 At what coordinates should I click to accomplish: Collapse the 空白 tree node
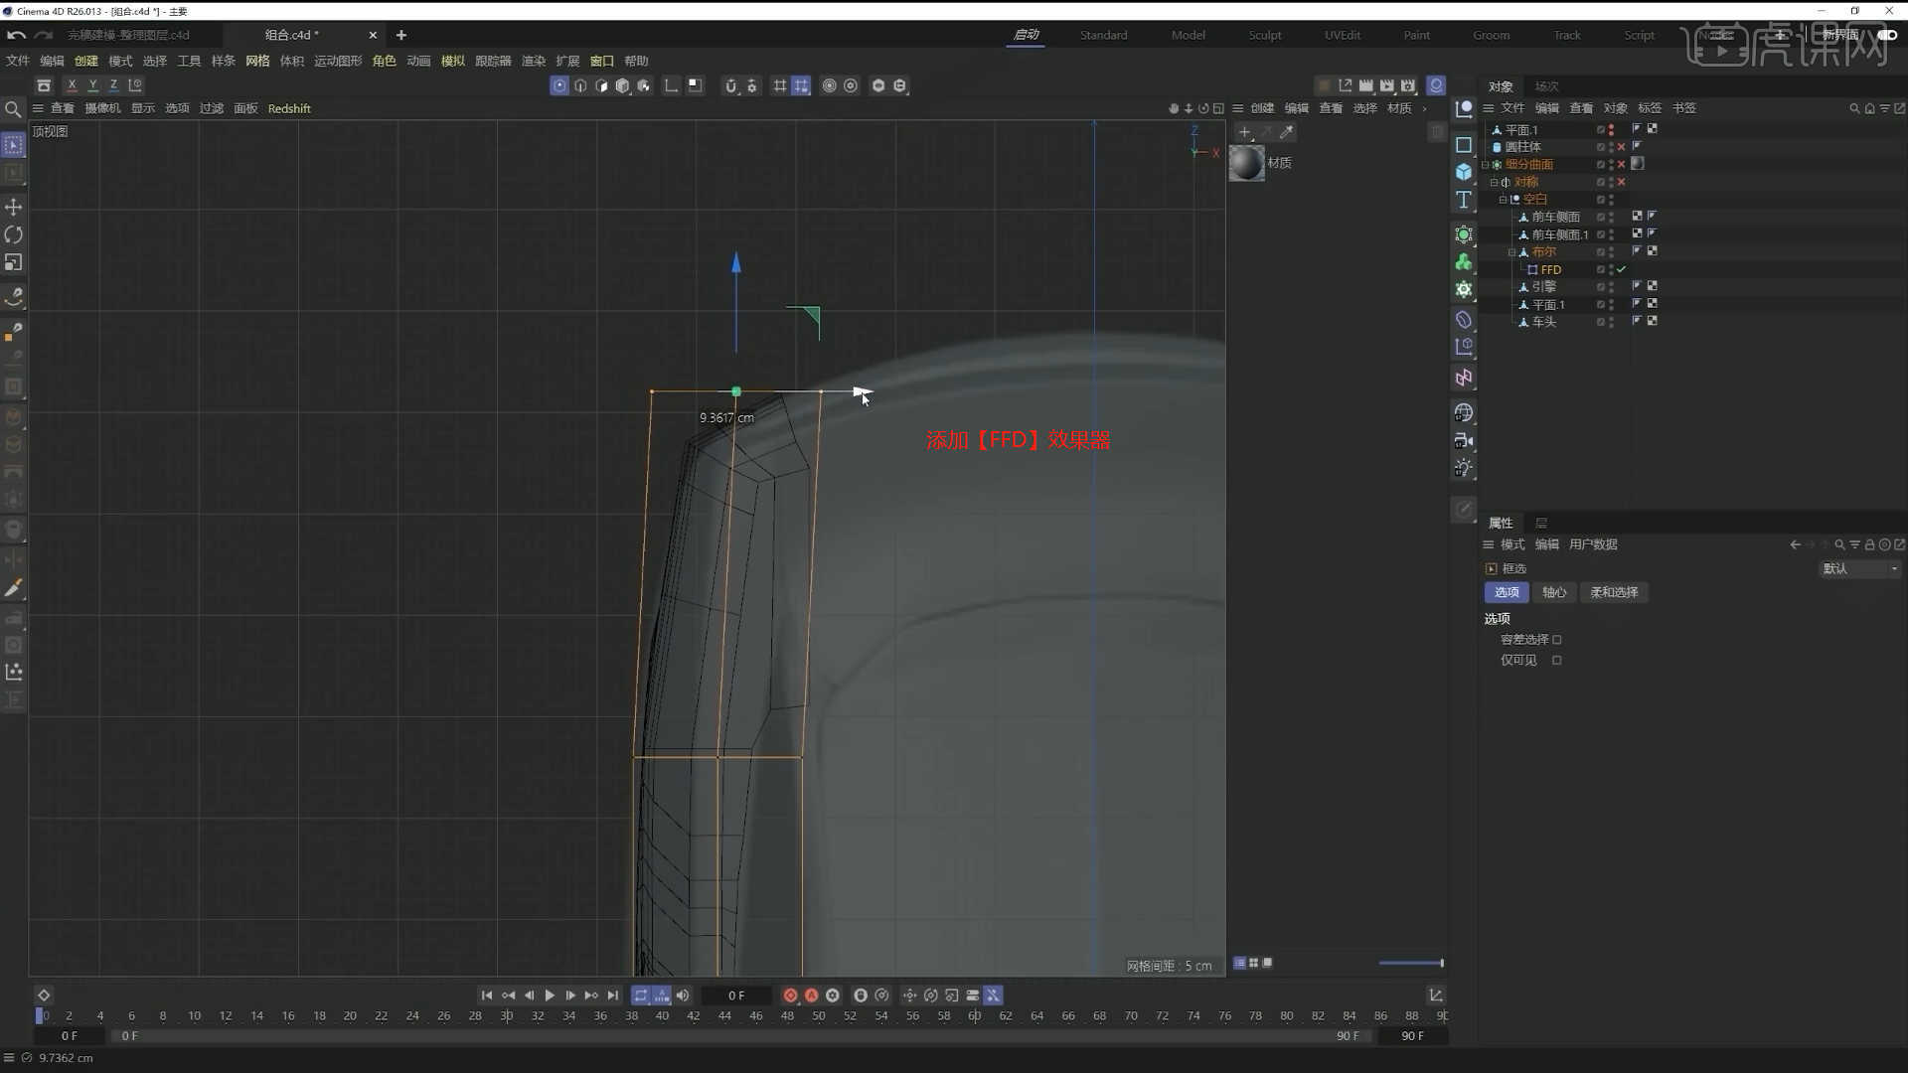point(1503,200)
